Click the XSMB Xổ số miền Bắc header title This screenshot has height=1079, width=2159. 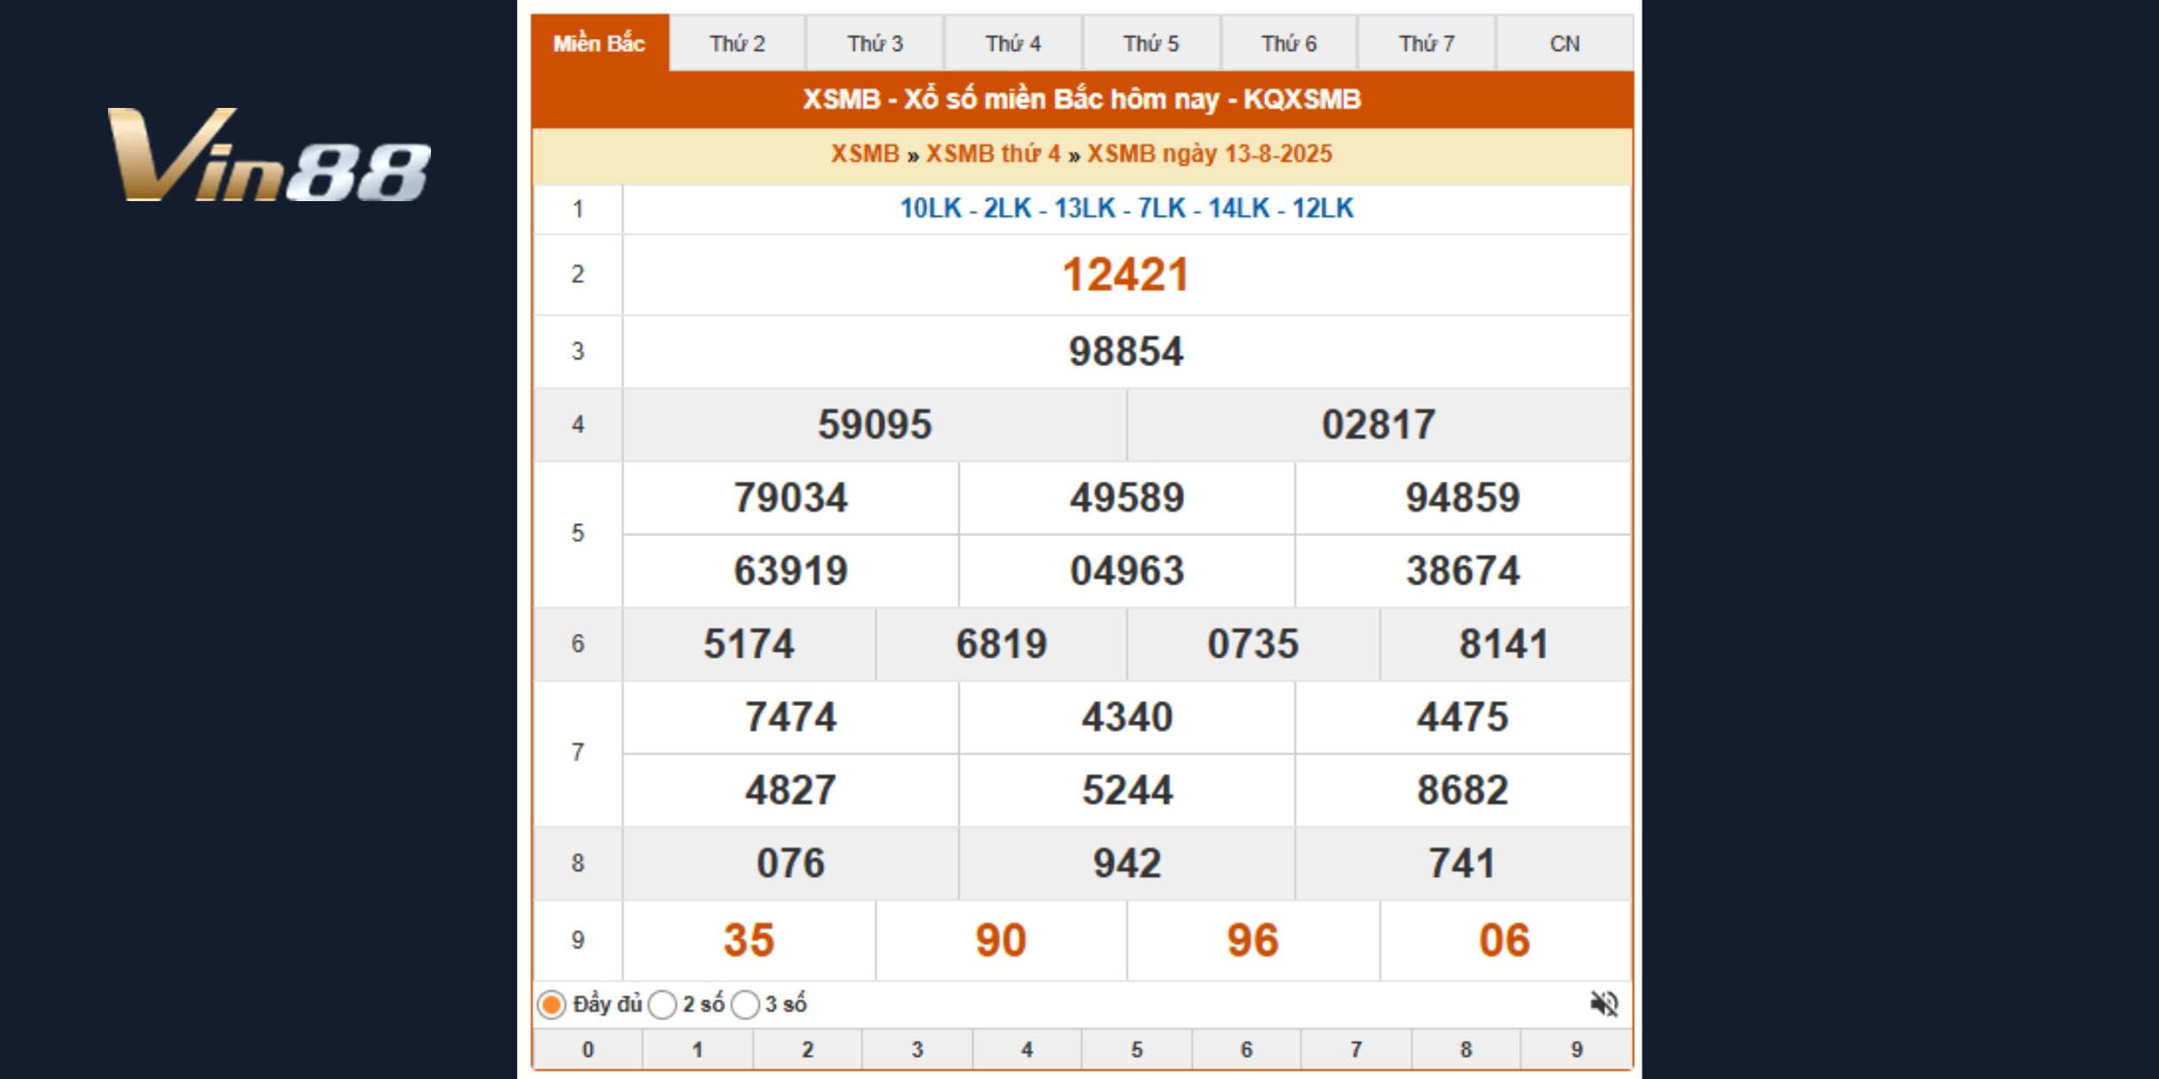point(1082,99)
